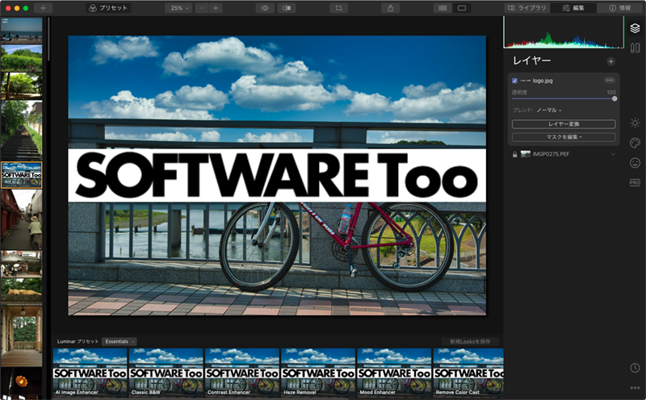Click the 新規Looksを保存 button
646x400 pixels.
click(x=470, y=342)
